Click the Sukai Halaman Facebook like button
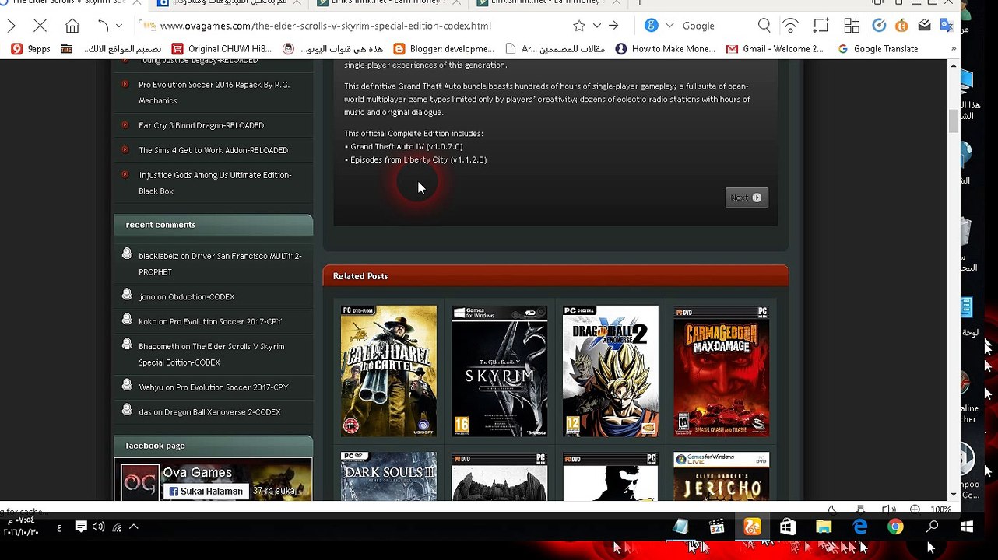Image resolution: width=998 pixels, height=560 pixels. tap(206, 491)
